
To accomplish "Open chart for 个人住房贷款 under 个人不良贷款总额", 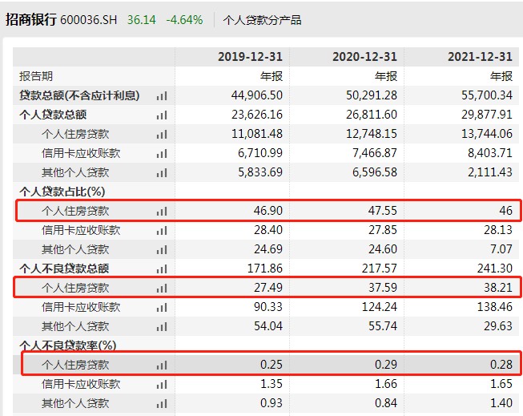I will 163,288.
